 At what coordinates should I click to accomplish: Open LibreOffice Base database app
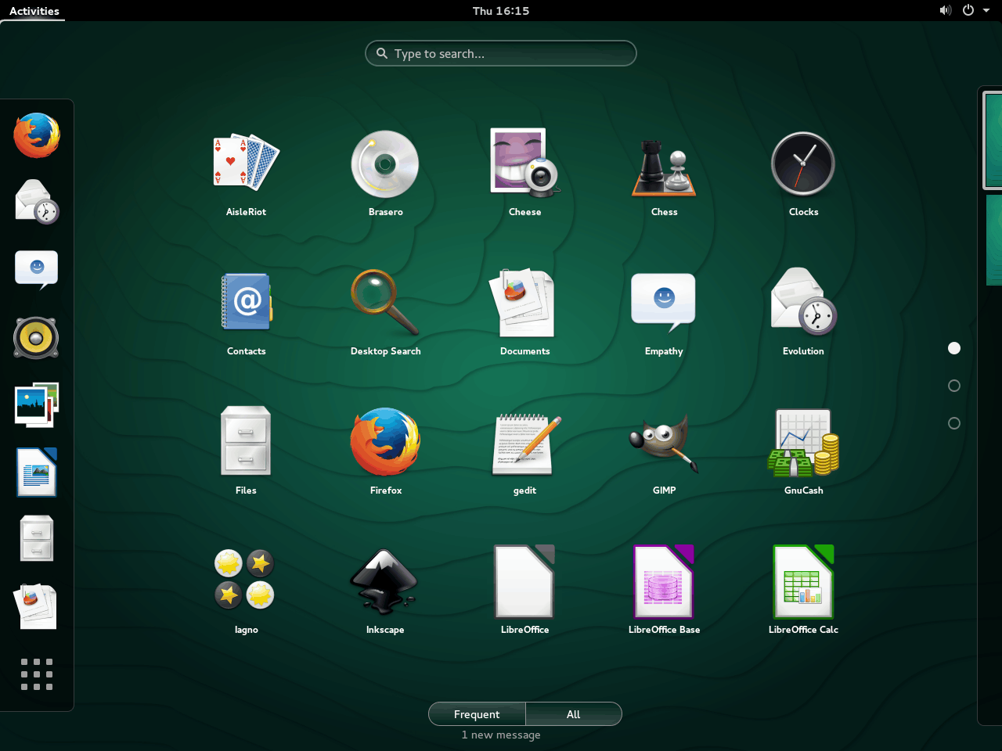664,581
